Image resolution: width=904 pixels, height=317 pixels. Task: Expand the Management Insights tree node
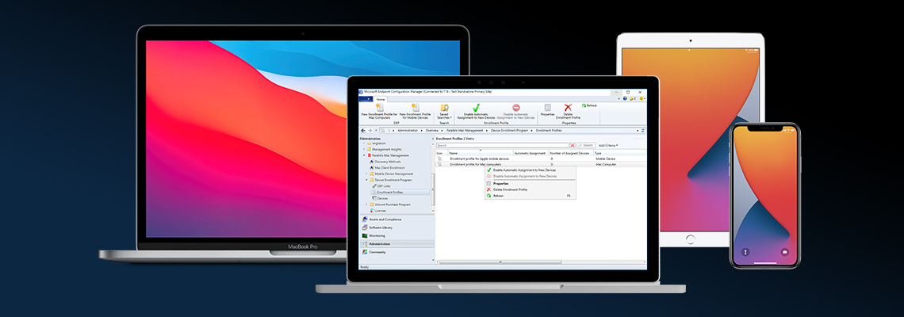364,149
